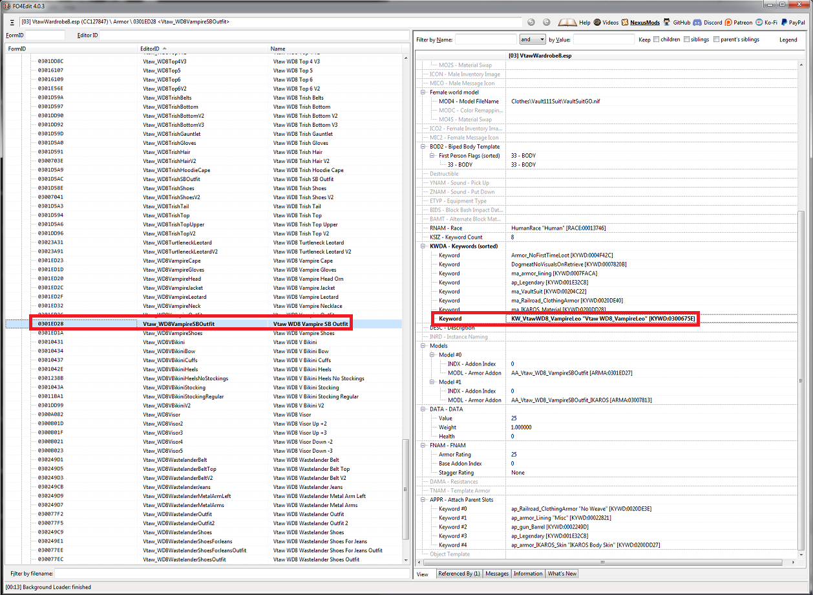813x595 pixels.
Task: Select the Vtaw_WD8VampireSBOutfit row
Action: click(203, 324)
